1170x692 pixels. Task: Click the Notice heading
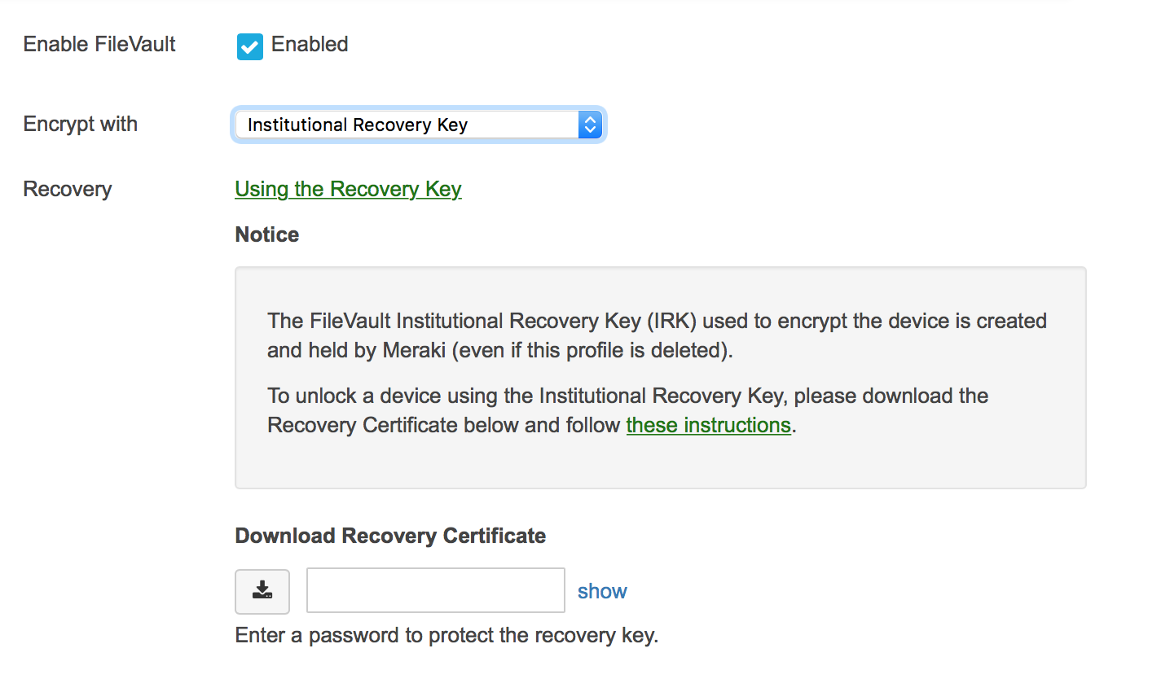[266, 234]
